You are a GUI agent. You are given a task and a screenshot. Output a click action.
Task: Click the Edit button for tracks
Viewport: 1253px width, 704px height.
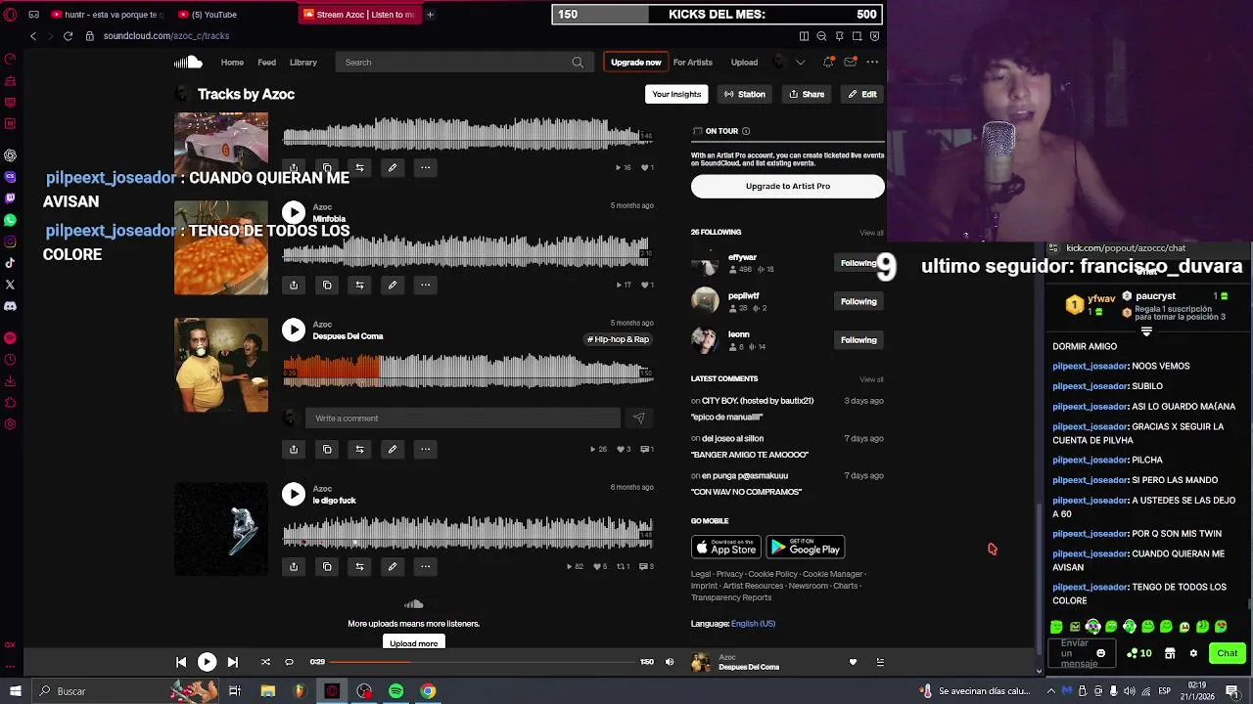862,94
